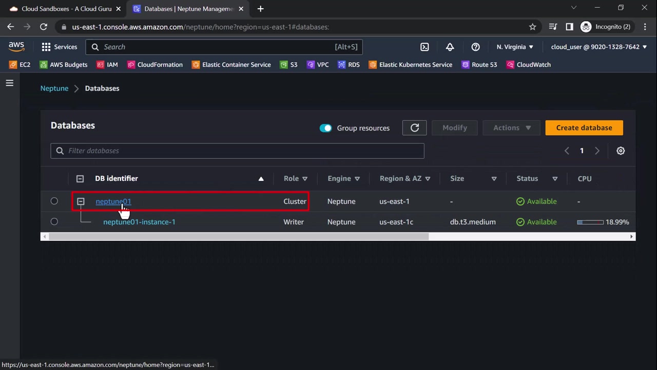657x370 pixels.
Task: Open the neptune01-instance-1 link
Action: click(139, 222)
